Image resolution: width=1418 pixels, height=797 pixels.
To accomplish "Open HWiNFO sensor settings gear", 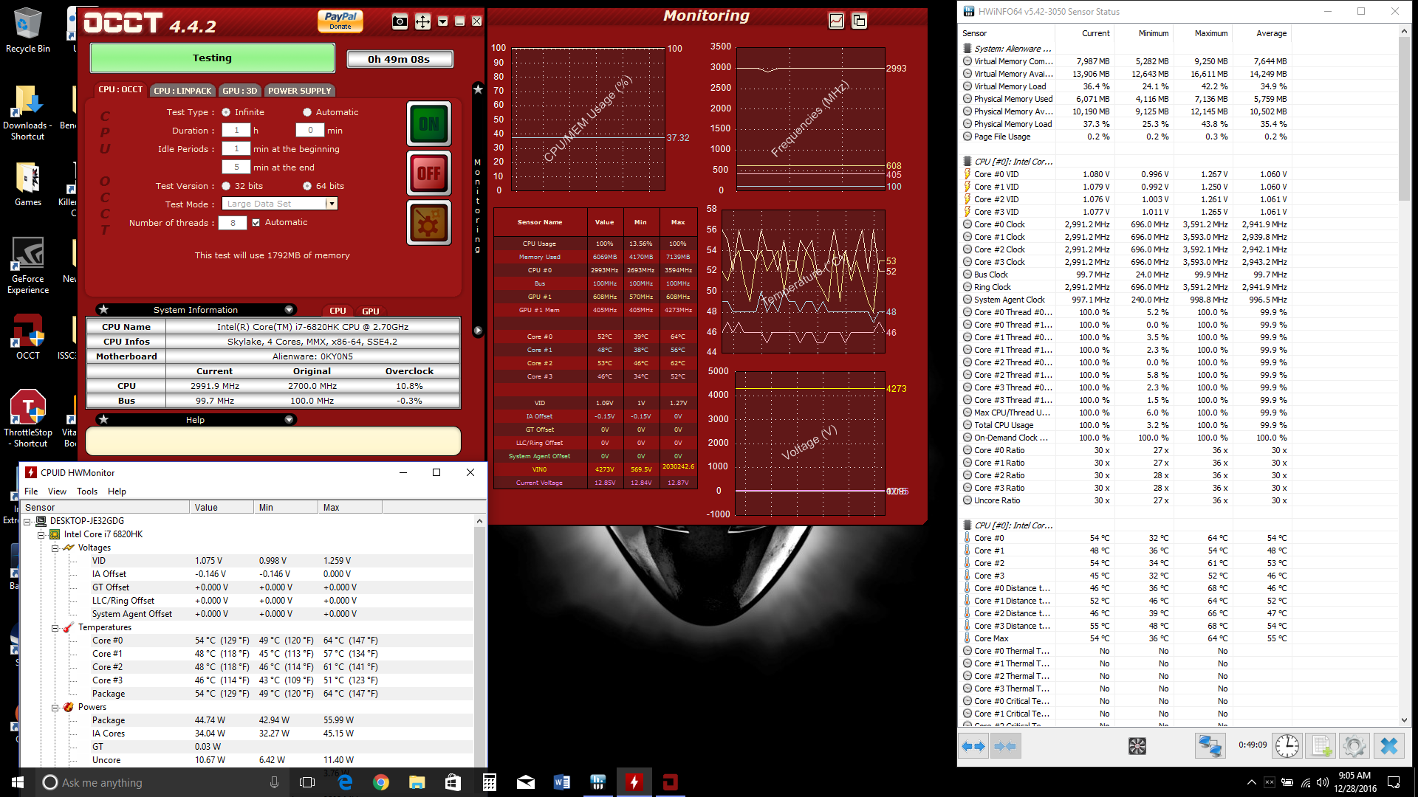I will tap(1354, 746).
